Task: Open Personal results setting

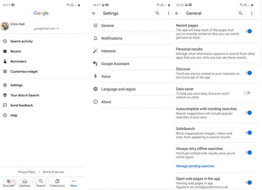Action: (x=216, y=53)
